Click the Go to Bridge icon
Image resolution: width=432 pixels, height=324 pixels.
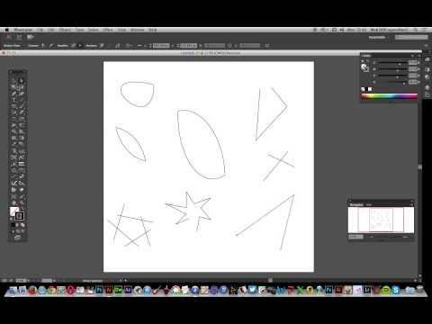point(19,37)
